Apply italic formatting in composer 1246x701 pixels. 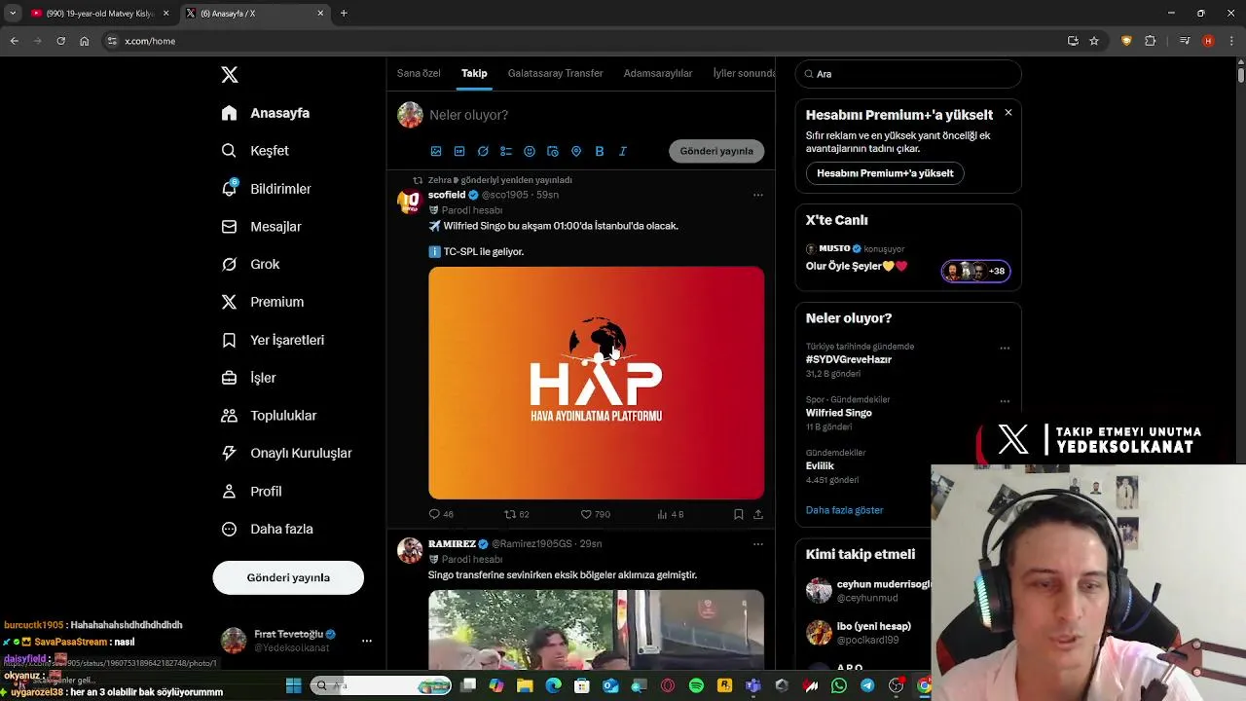623,151
